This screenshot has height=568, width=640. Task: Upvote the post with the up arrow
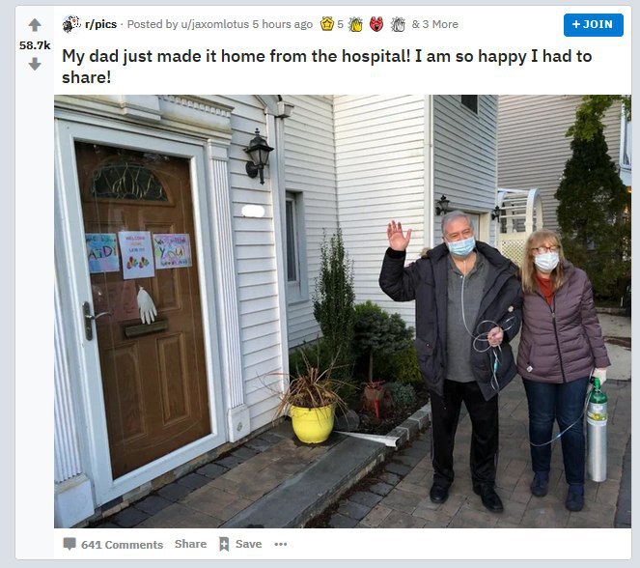(x=35, y=25)
